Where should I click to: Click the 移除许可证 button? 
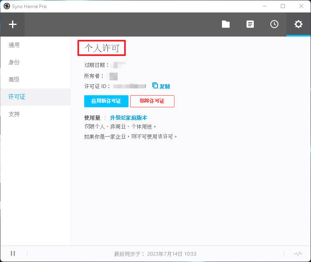point(152,101)
